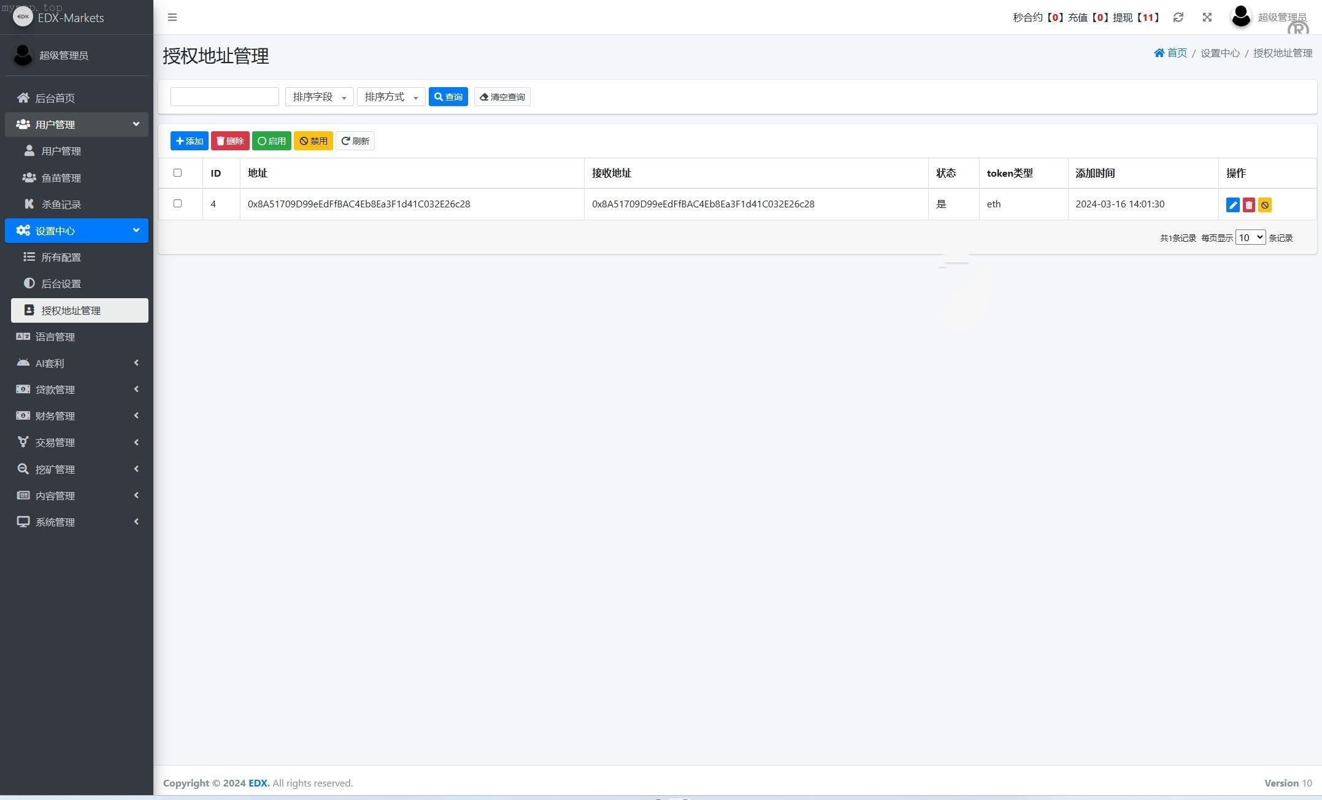The width and height of the screenshot is (1322, 800).
Task: Open the 排序方式 dropdown
Action: [x=391, y=97]
